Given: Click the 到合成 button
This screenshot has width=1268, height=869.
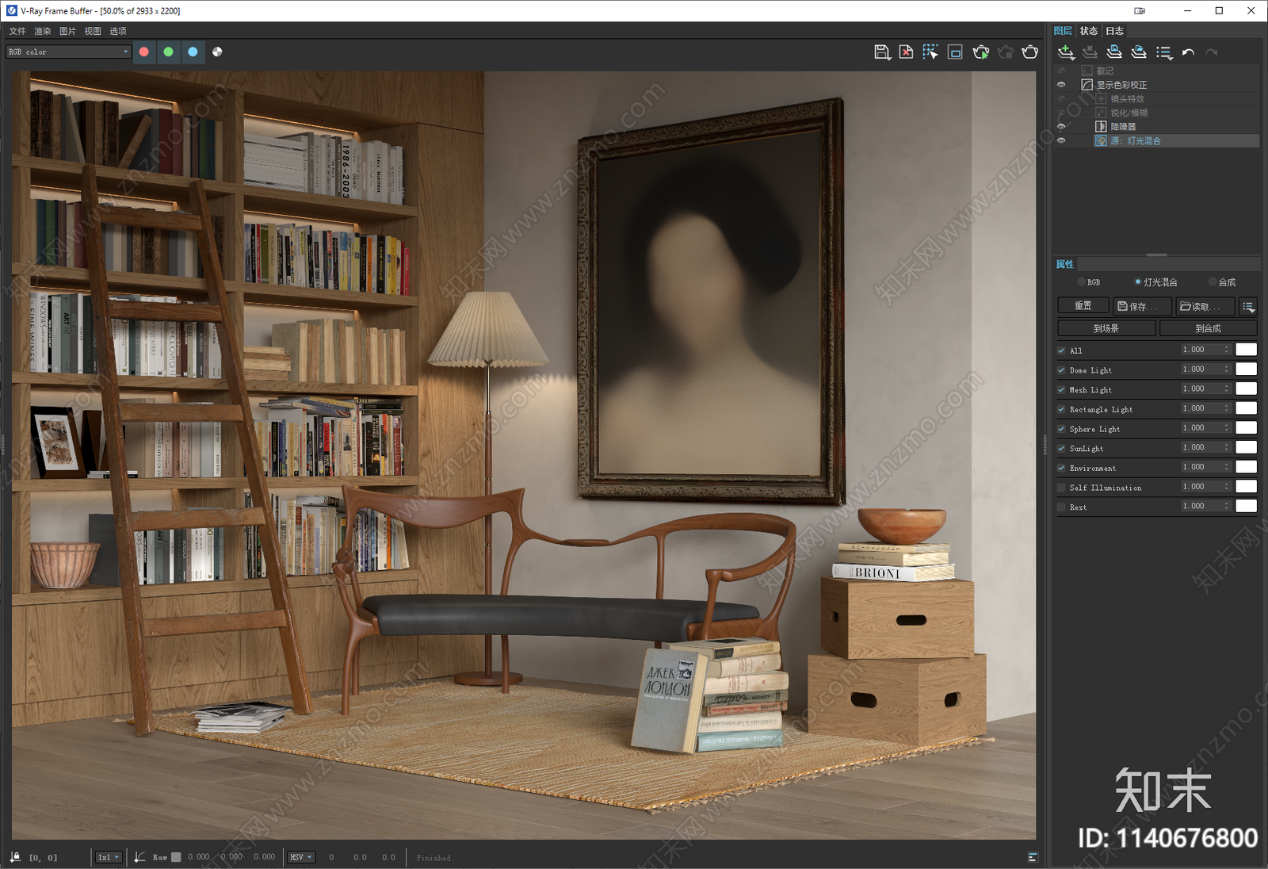Looking at the screenshot, I should (1209, 328).
